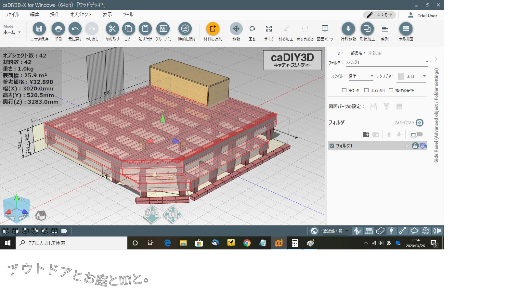Tick the 操作の基準 checkbox
The image size is (507, 291).
tap(391, 90)
